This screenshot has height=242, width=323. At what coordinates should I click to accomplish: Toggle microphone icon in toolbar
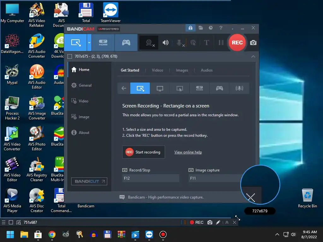(x=179, y=43)
